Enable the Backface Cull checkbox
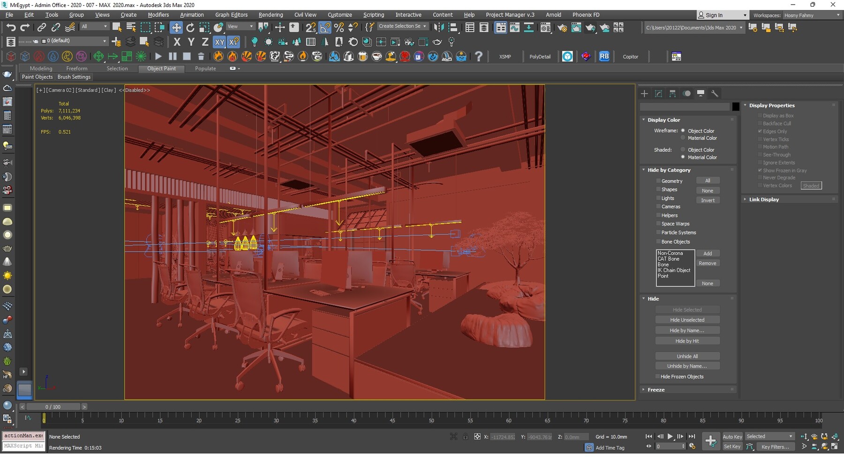This screenshot has height=457, width=844. coord(760,123)
